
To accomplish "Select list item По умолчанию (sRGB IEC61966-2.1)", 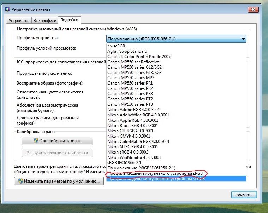I will (x=176, y=168).
